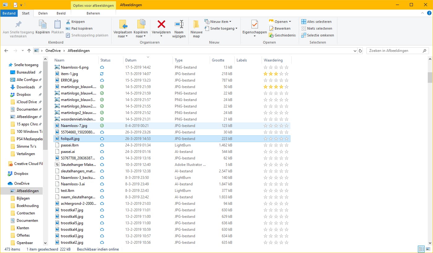The width and height of the screenshot is (433, 253).
Task: Select the Boekhouding folder in sidebar
Action: [x=28, y=206]
